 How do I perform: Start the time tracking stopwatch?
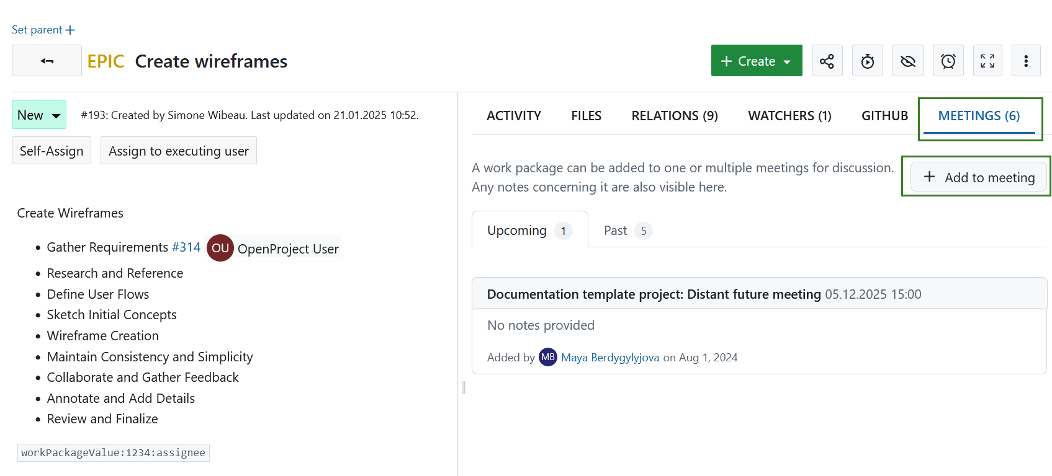click(x=867, y=61)
